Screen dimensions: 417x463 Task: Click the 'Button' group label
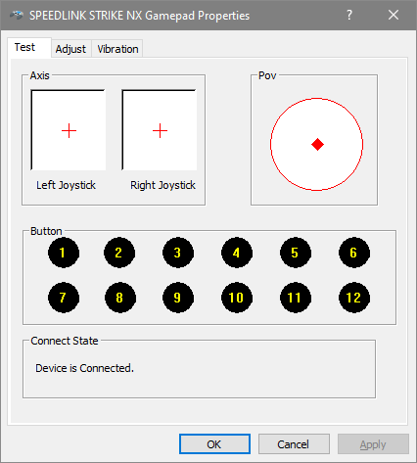point(46,231)
